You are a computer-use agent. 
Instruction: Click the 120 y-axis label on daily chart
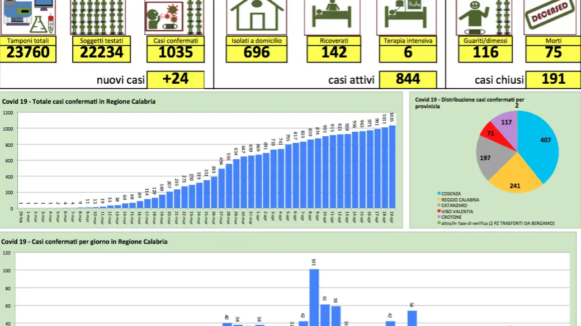(x=7, y=253)
